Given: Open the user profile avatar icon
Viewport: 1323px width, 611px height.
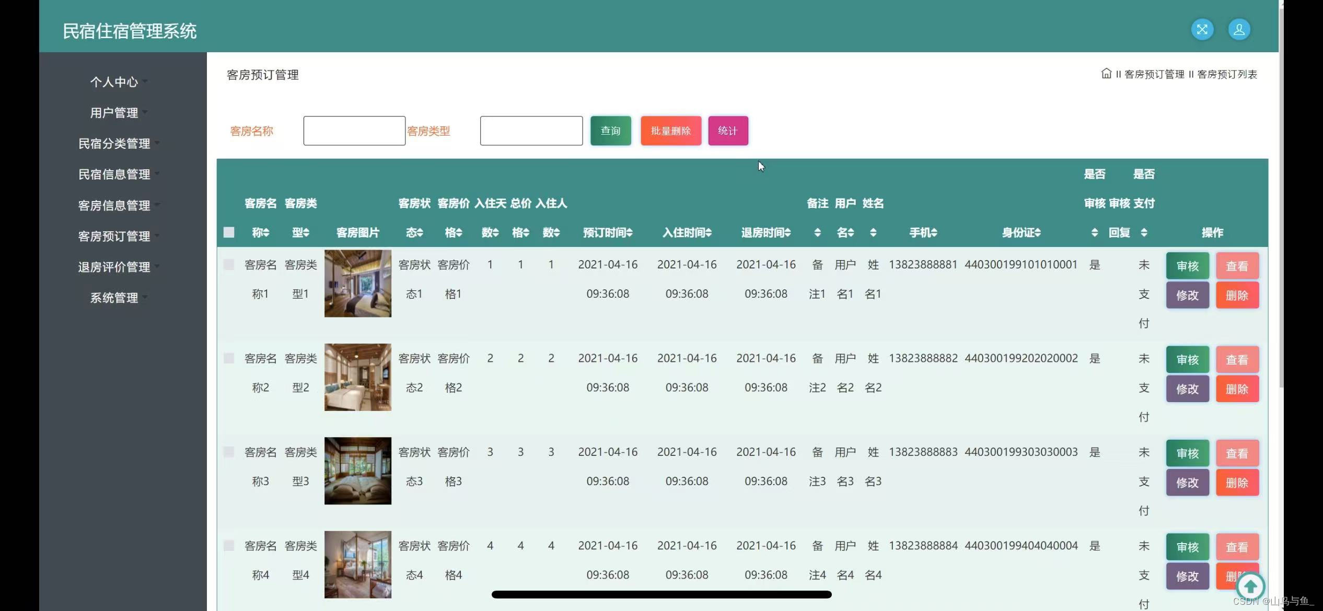Looking at the screenshot, I should pyautogui.click(x=1239, y=29).
